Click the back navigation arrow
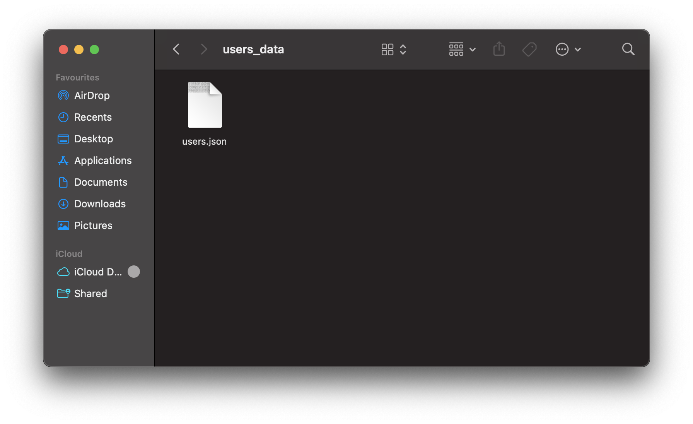This screenshot has height=424, width=693. 176,49
